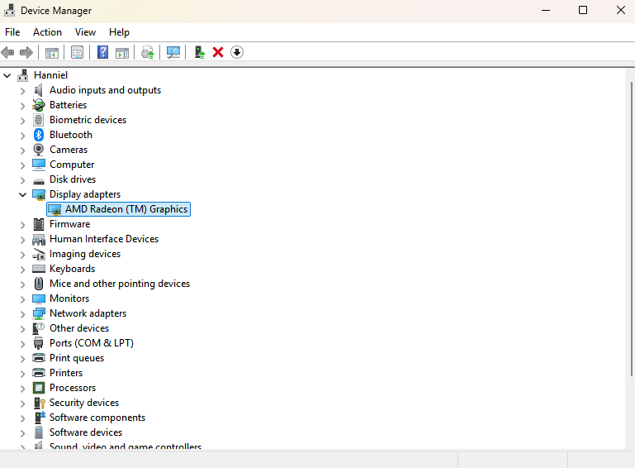The height and width of the screenshot is (468, 635).
Task: Click the Mice and other pointing devices icon
Action: tap(39, 284)
